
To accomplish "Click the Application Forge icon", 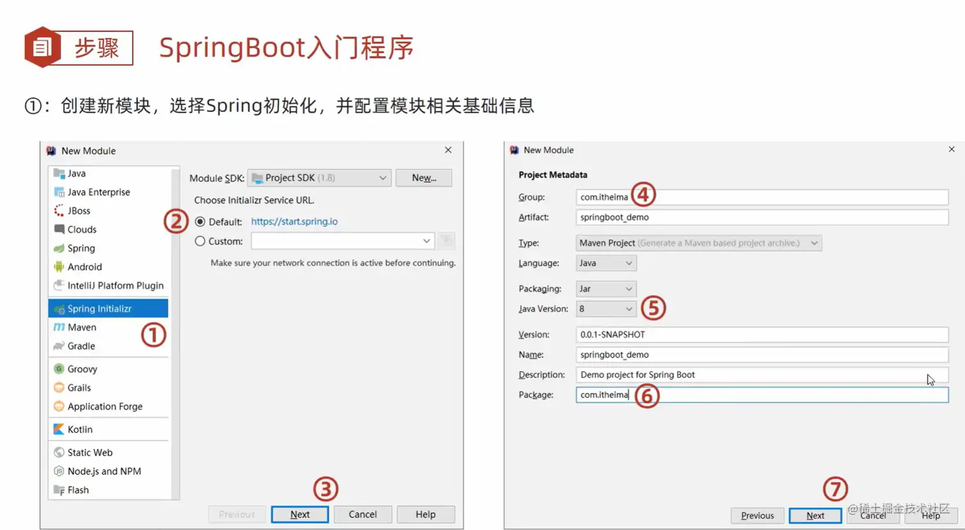I will (x=59, y=406).
